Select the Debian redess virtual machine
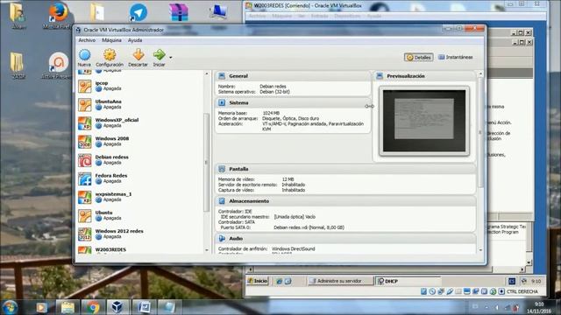 tap(140, 160)
